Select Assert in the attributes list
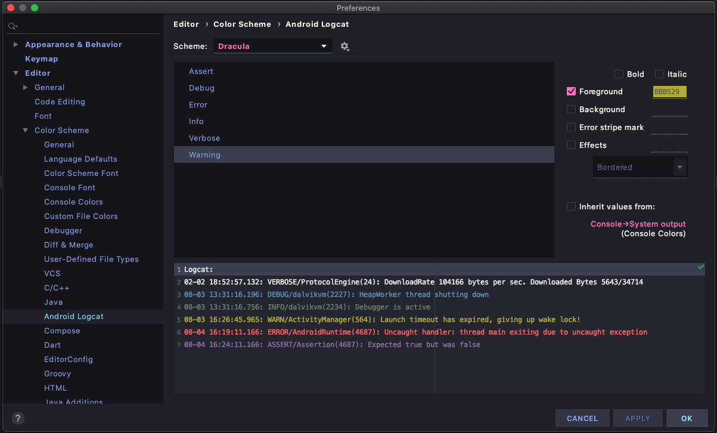Image resolution: width=717 pixels, height=433 pixels. coord(364,72)
